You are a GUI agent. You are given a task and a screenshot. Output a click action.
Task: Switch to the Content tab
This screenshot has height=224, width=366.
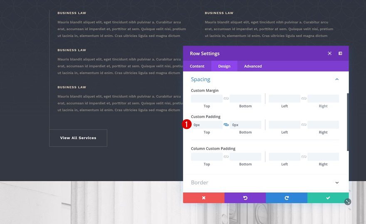tap(197, 66)
